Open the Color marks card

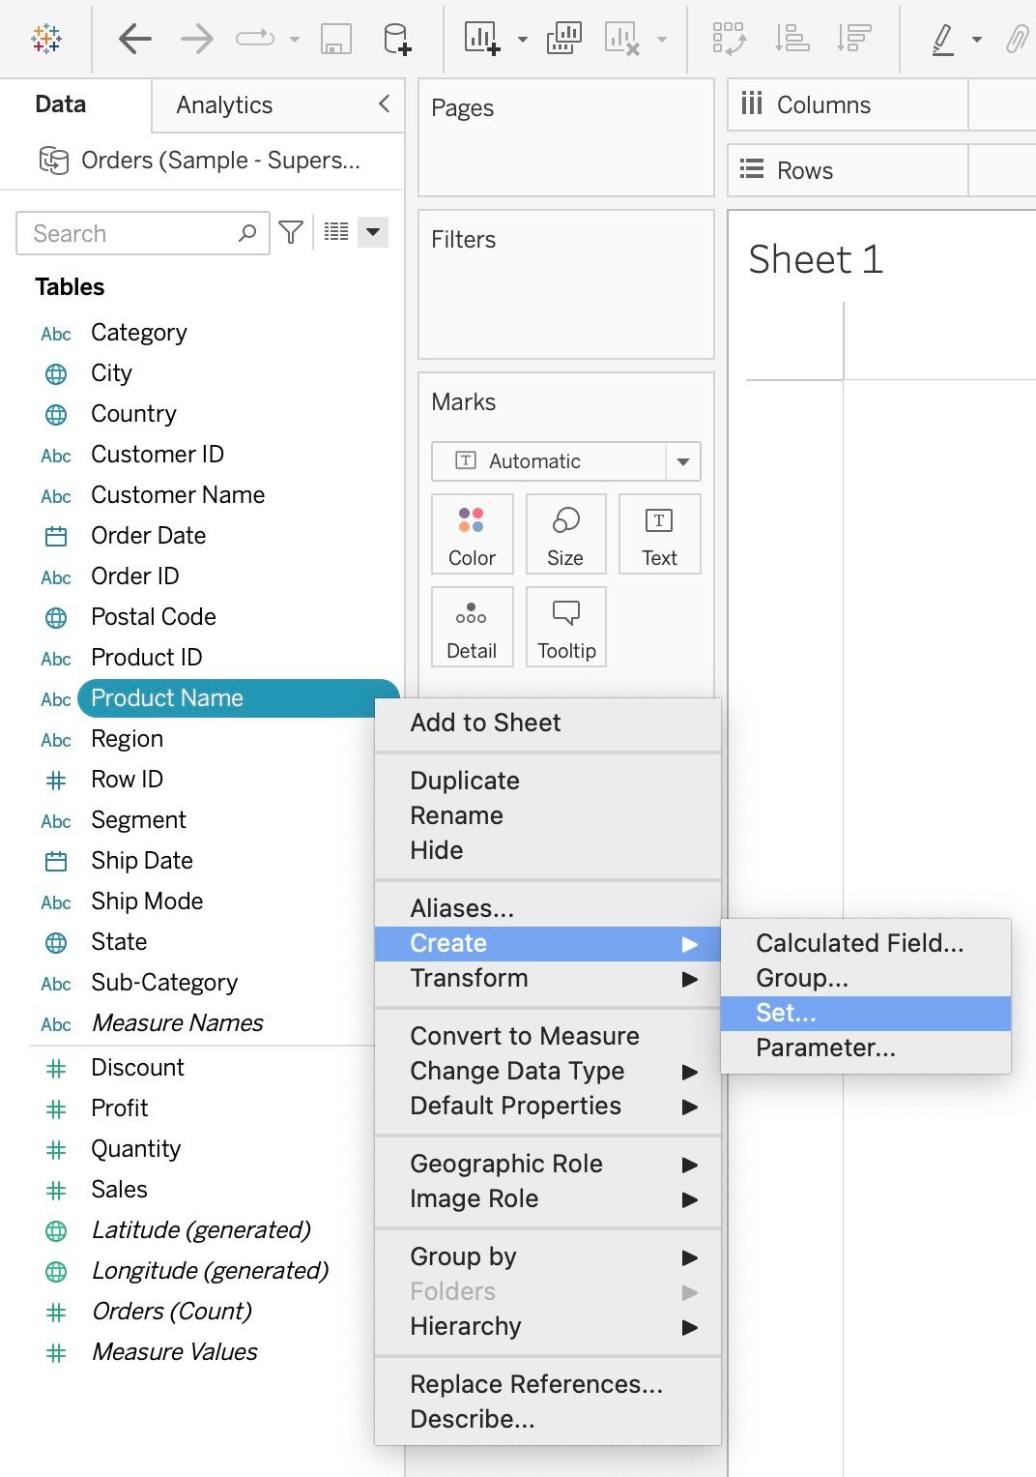click(472, 534)
